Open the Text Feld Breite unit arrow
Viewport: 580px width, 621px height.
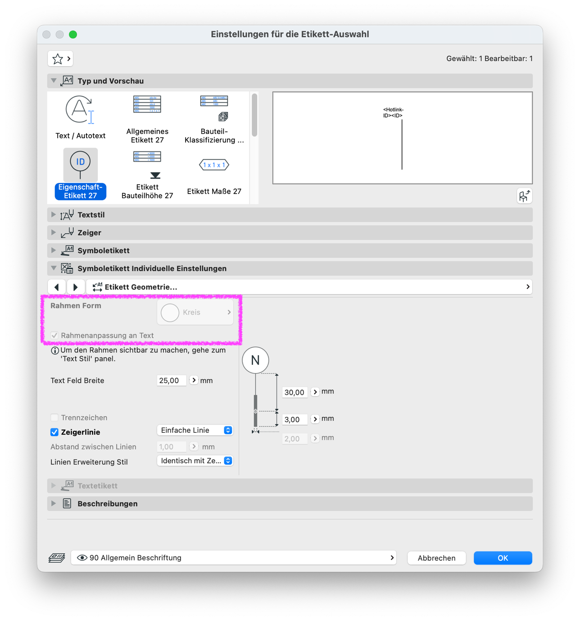[194, 380]
